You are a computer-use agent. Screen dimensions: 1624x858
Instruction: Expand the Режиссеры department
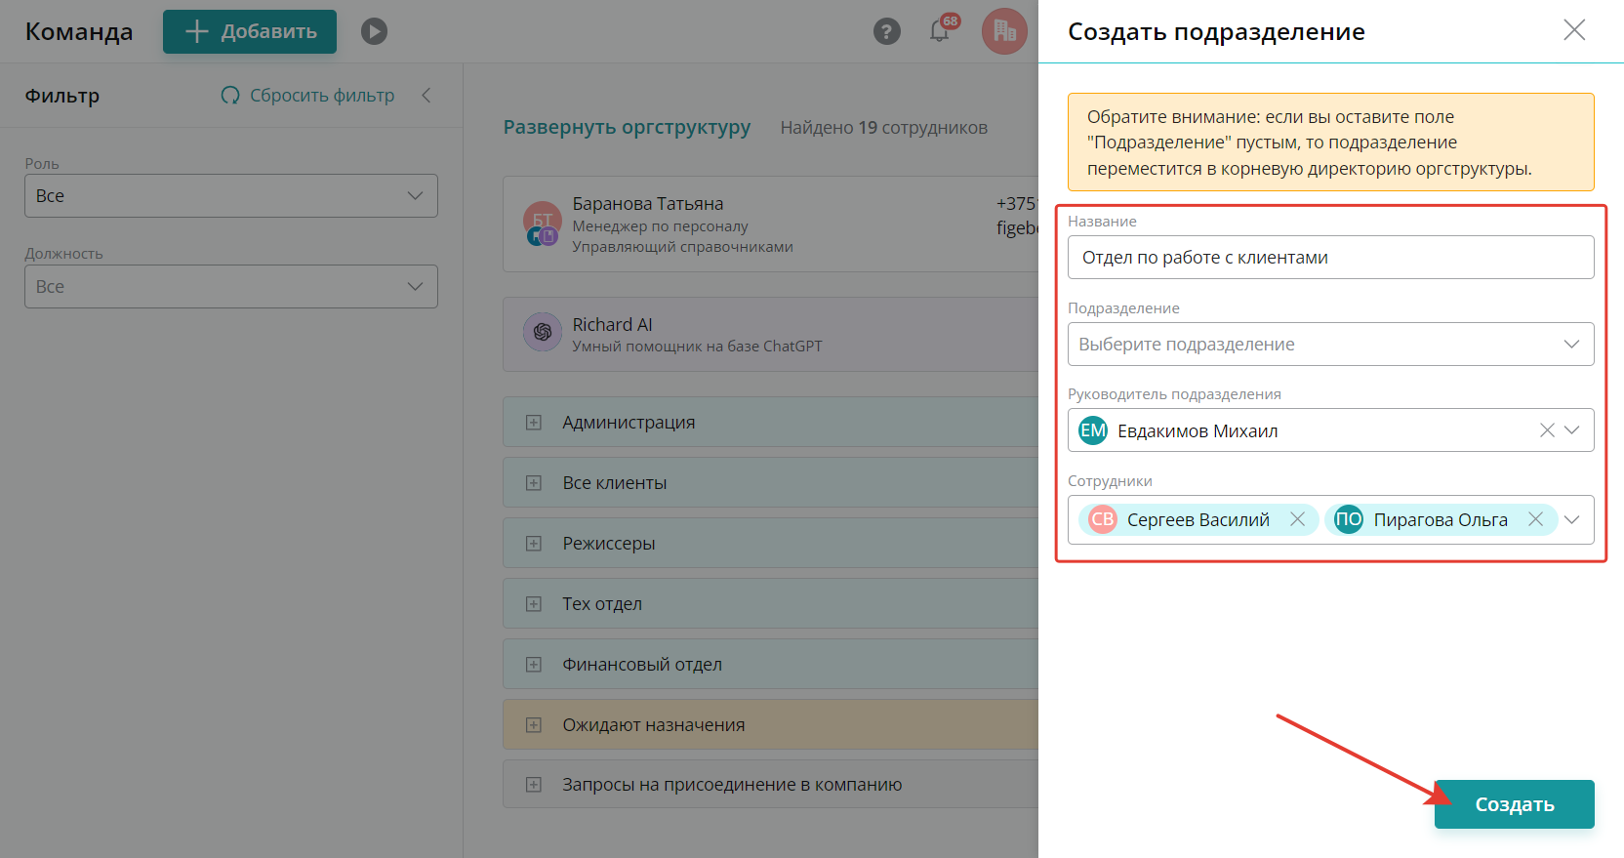click(534, 544)
